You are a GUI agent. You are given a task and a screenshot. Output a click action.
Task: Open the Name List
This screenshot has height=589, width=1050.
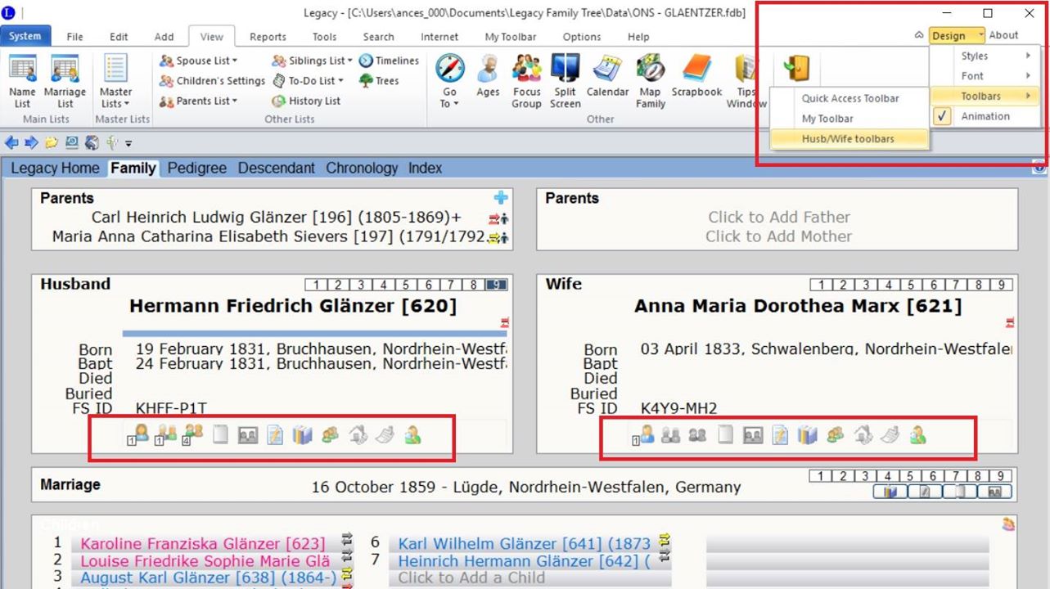point(22,81)
